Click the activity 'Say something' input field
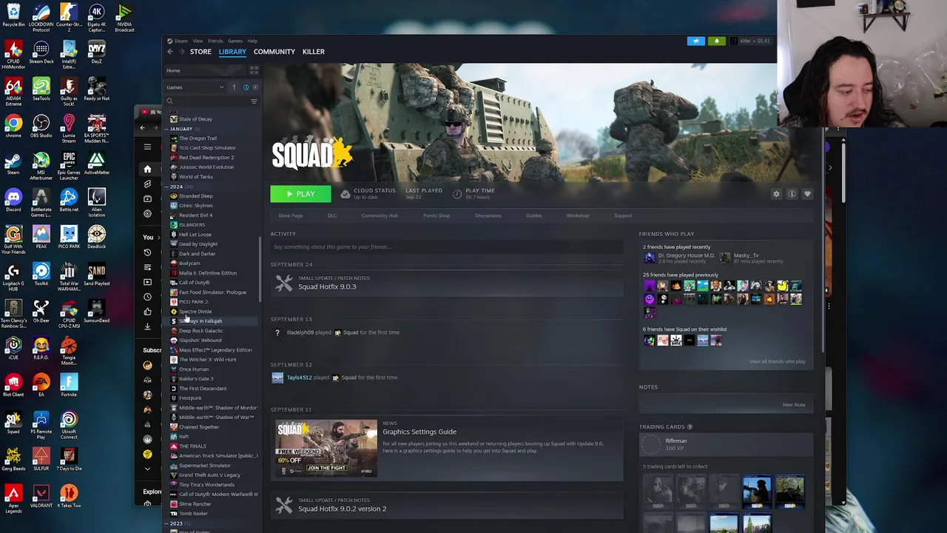Viewport: 947px width, 533px height. (447, 247)
